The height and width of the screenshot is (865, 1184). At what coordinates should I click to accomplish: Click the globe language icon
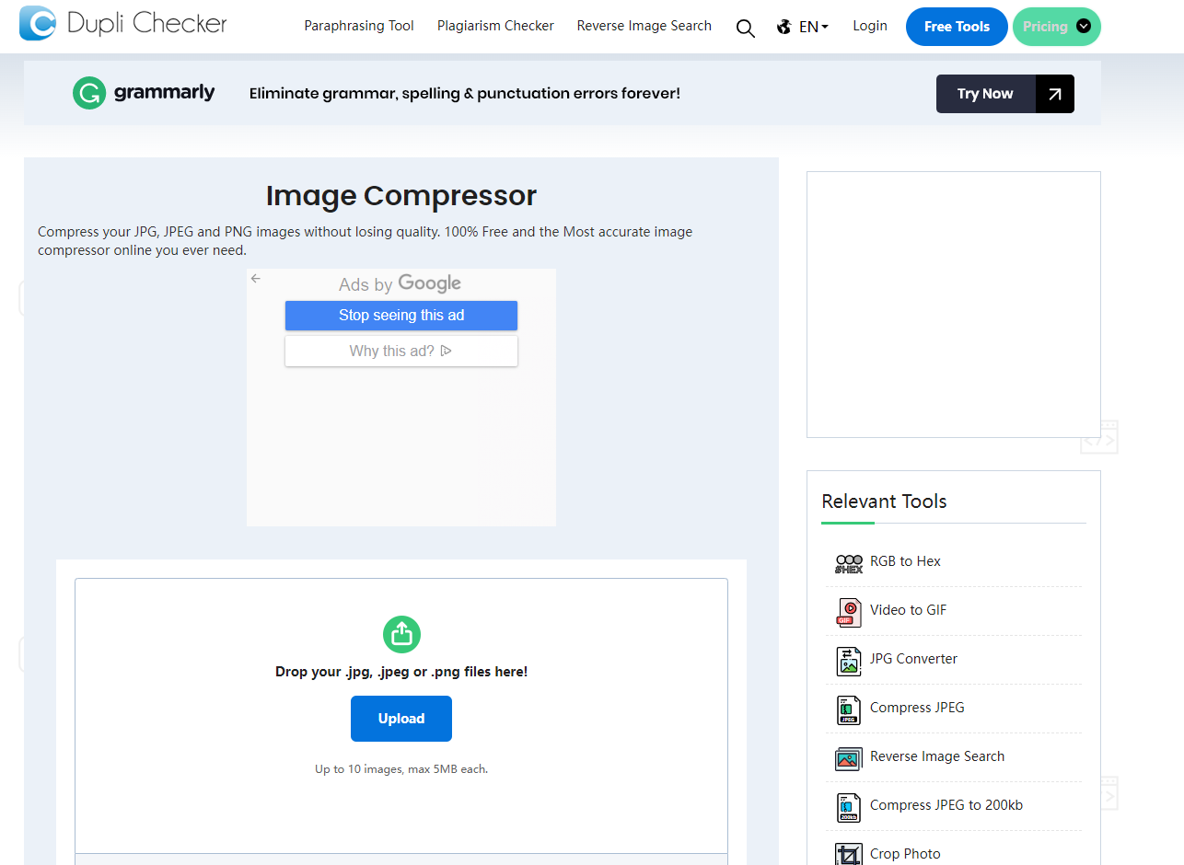coord(784,27)
